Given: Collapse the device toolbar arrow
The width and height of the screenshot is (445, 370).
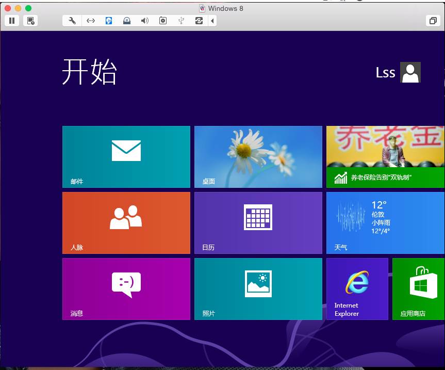Looking at the screenshot, I should 212,21.
